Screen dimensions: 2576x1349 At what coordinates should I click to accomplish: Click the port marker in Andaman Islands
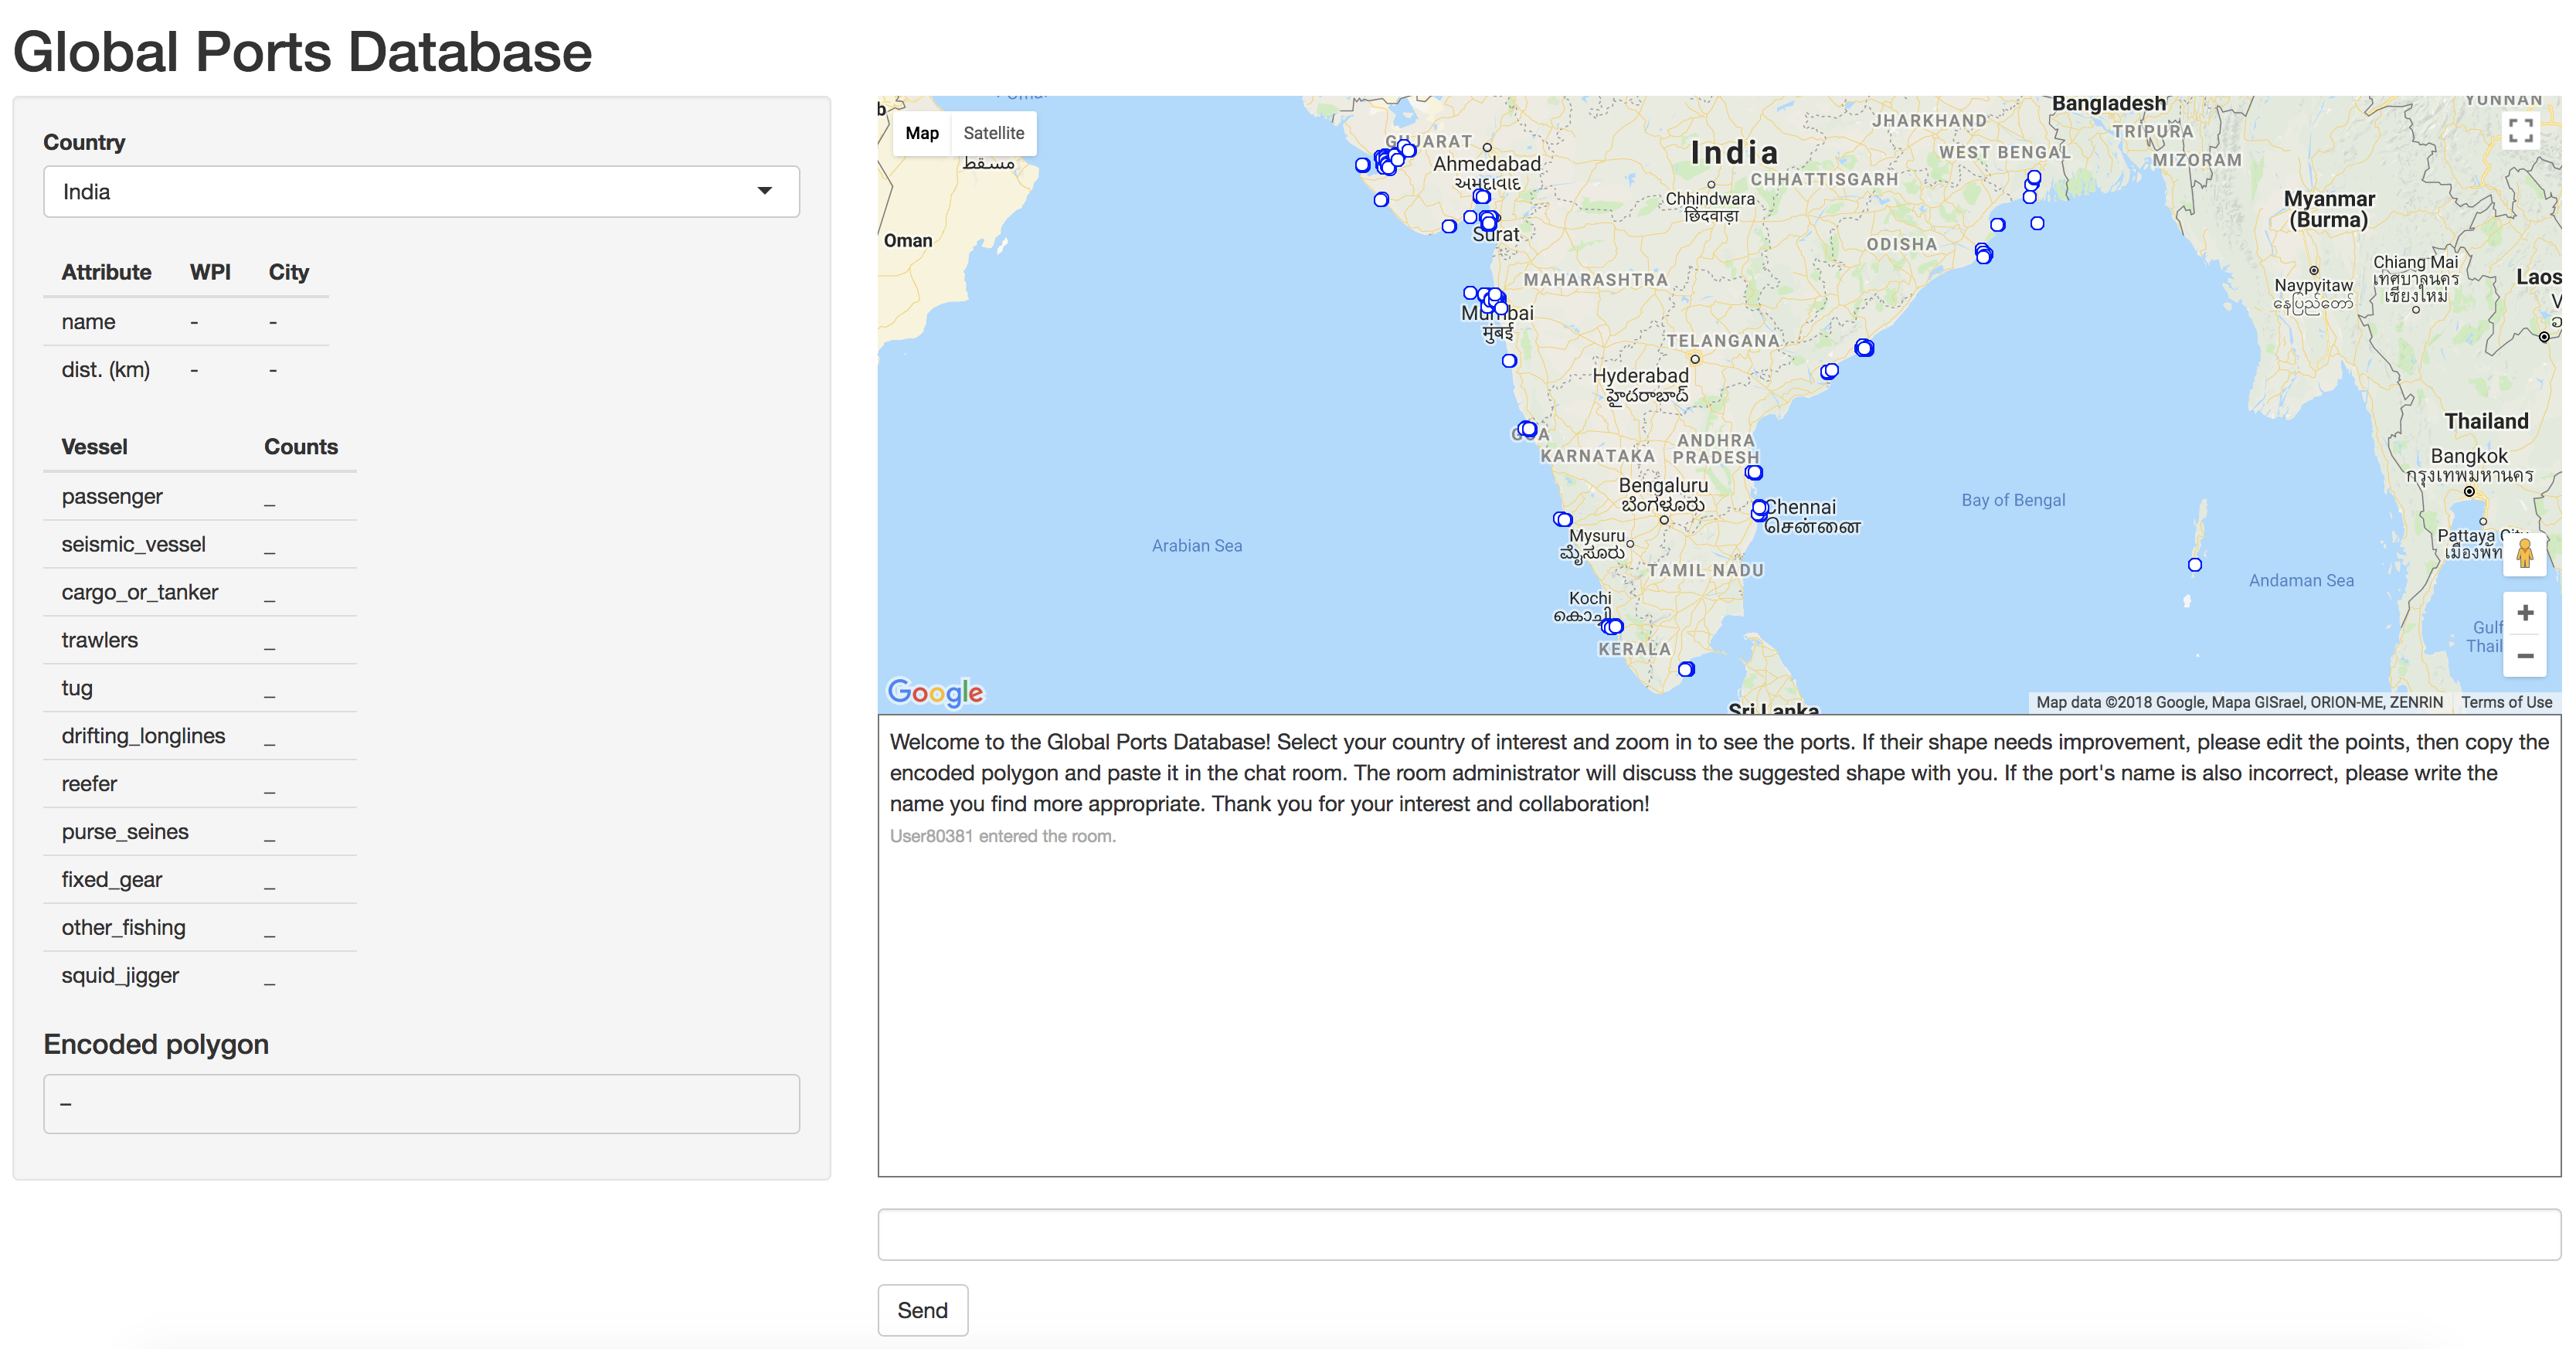[x=2194, y=565]
